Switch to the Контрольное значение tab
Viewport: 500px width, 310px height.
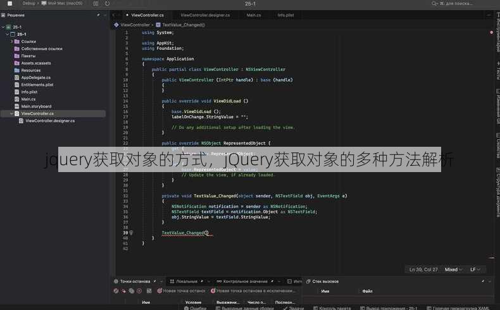tap(242, 282)
